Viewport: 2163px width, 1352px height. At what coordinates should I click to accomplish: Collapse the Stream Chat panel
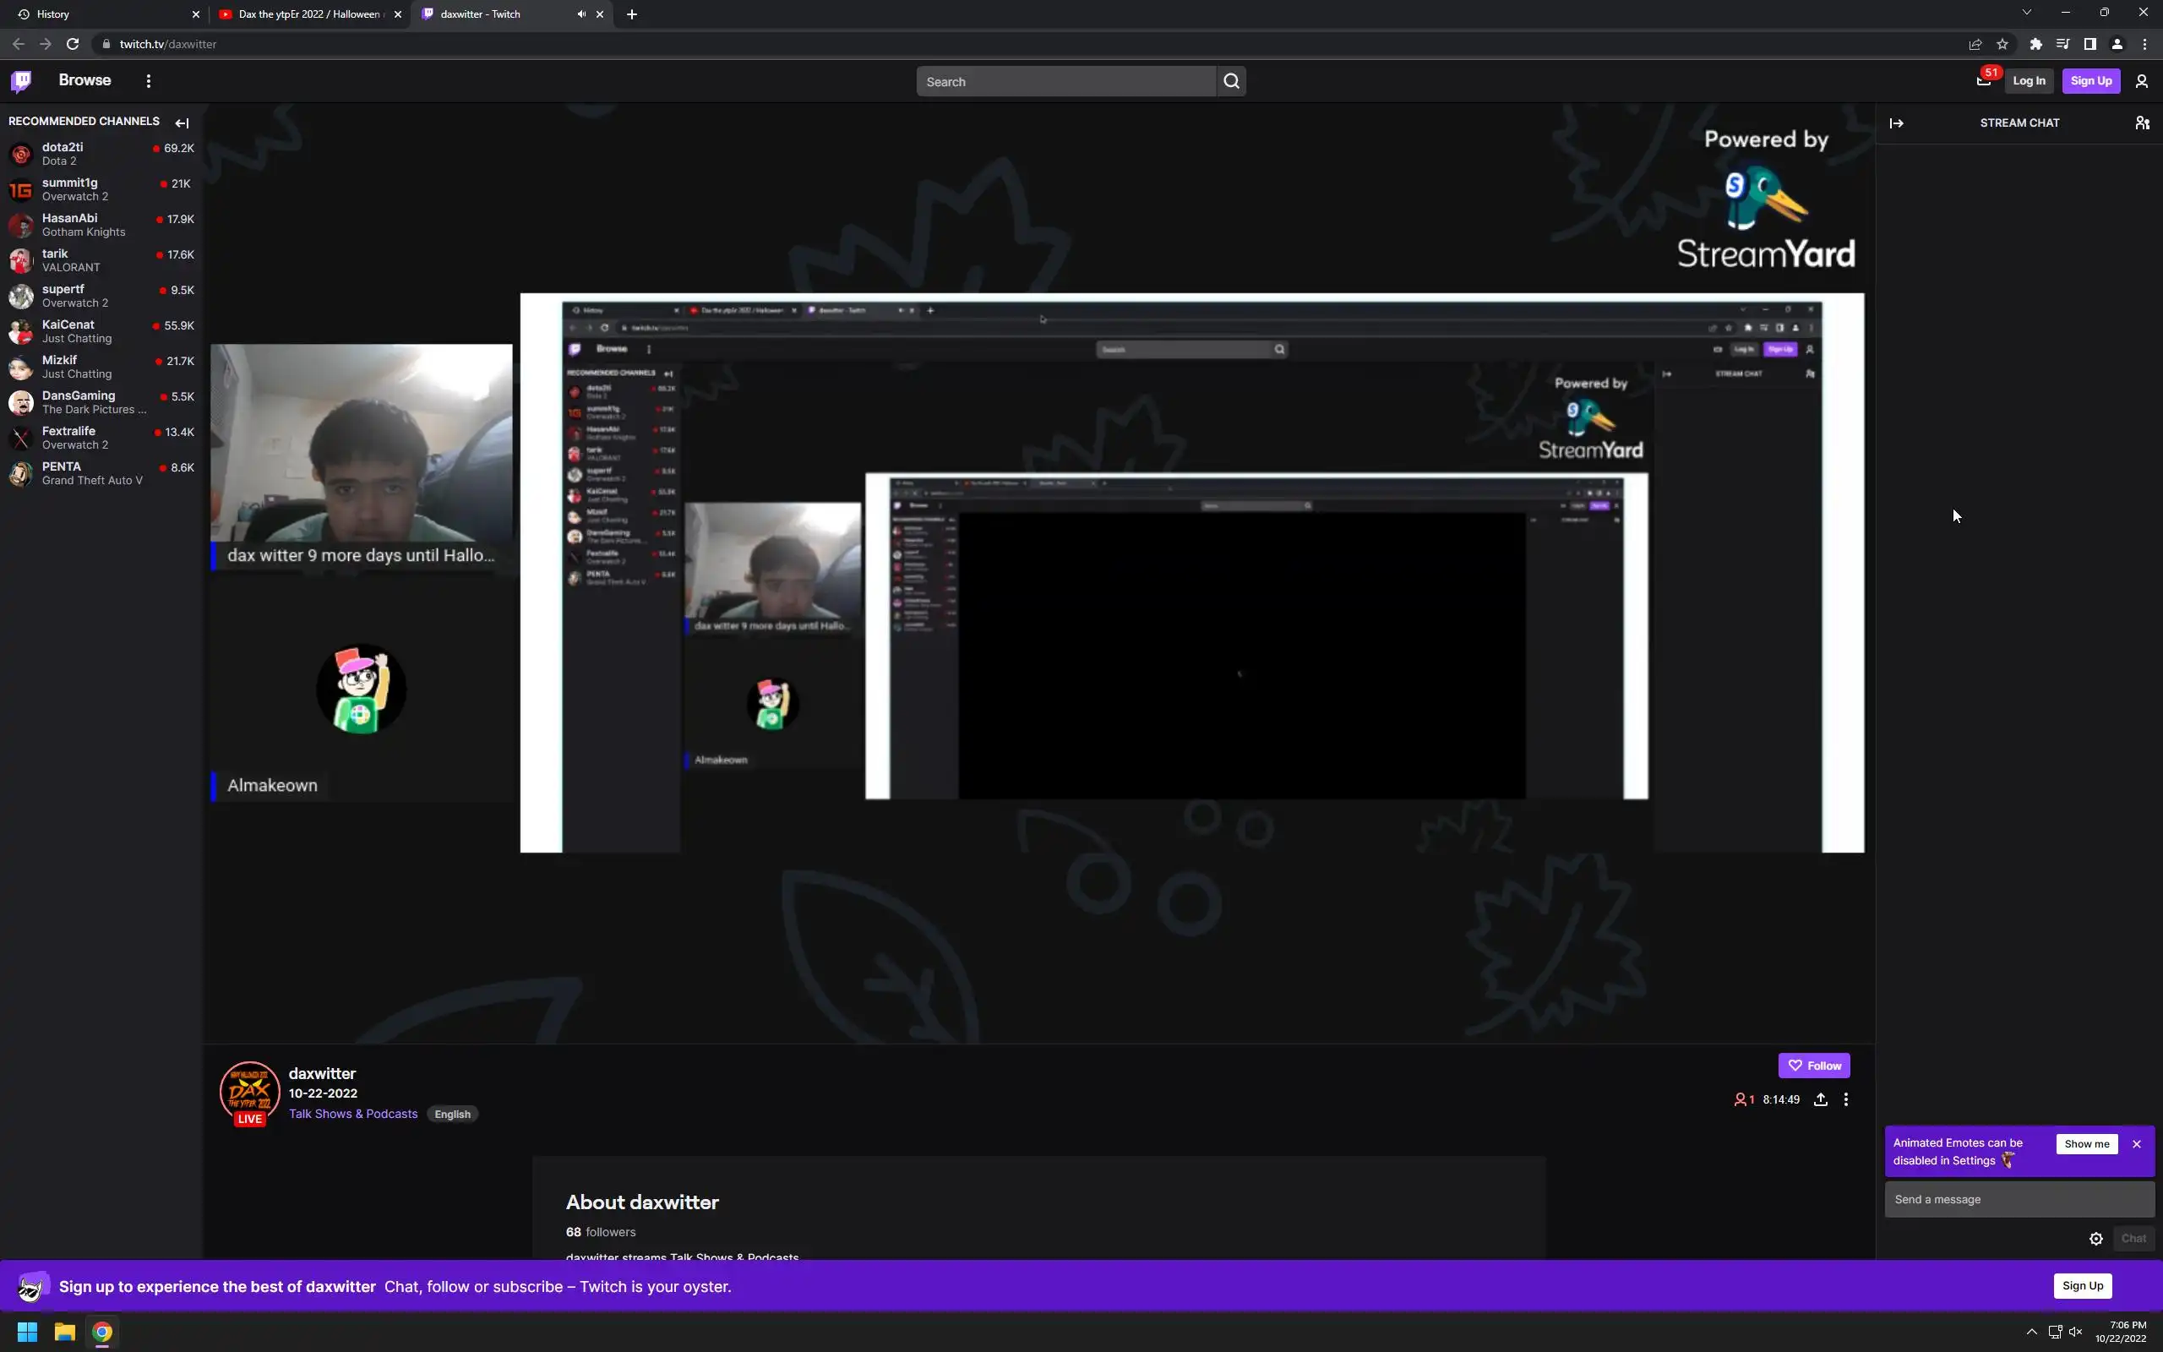[x=1896, y=123]
